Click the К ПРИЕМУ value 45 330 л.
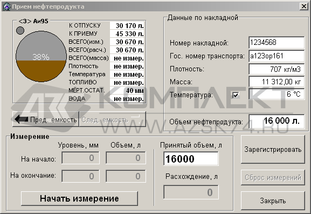This screenshot has width=311, height=214. [x=127, y=34]
